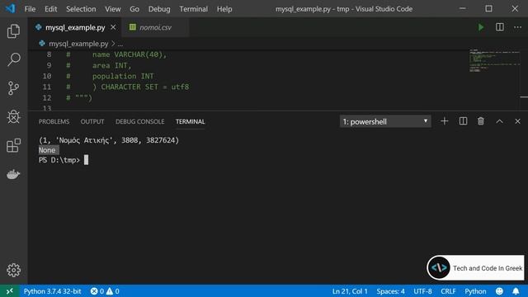This screenshot has width=528, height=297.
Task: Run Python file with green play icon
Action: pos(480,27)
